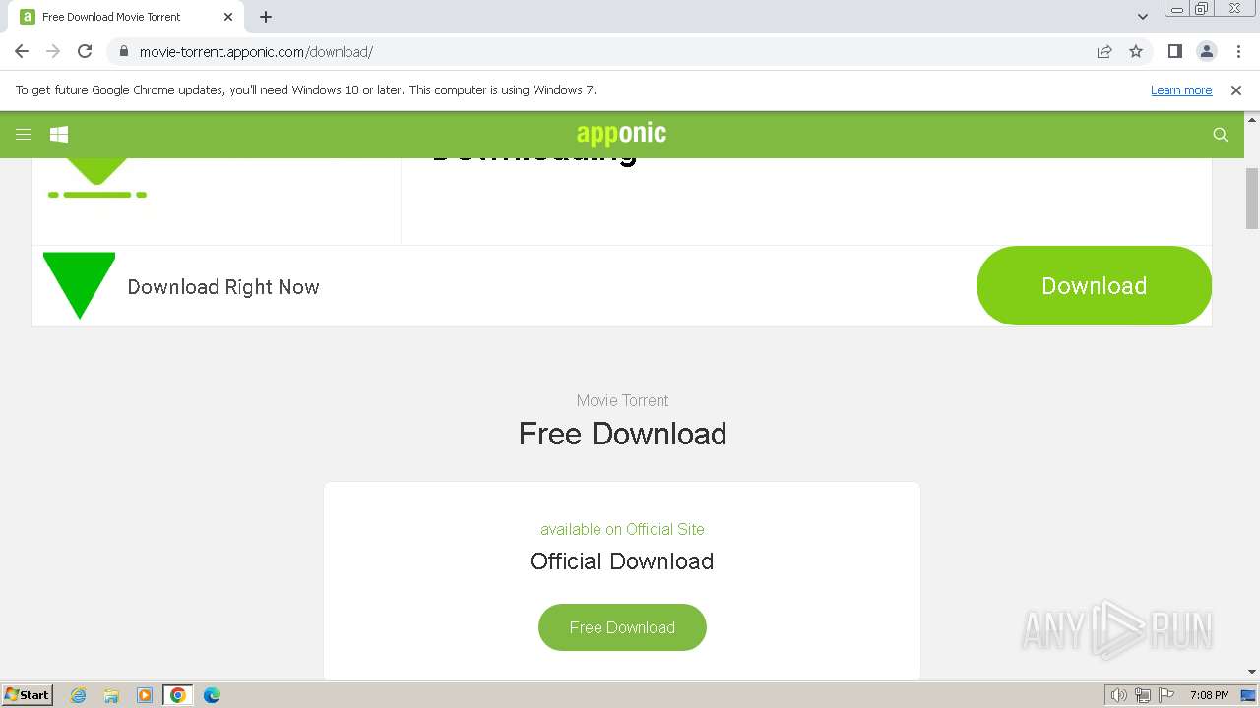This screenshot has height=708, width=1260.
Task: Click the network tray icon
Action: (x=1143, y=695)
